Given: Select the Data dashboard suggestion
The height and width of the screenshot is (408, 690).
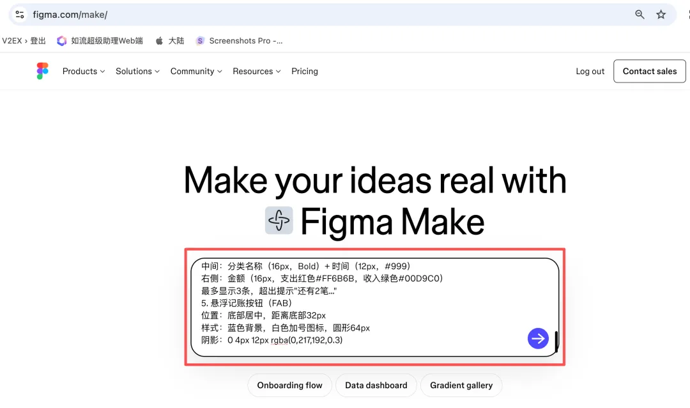Looking at the screenshot, I should [x=376, y=385].
